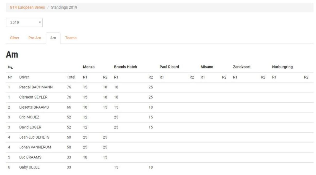This screenshot has width=316, height=175.
Task: Select the Am standings tab
Action: click(53, 38)
